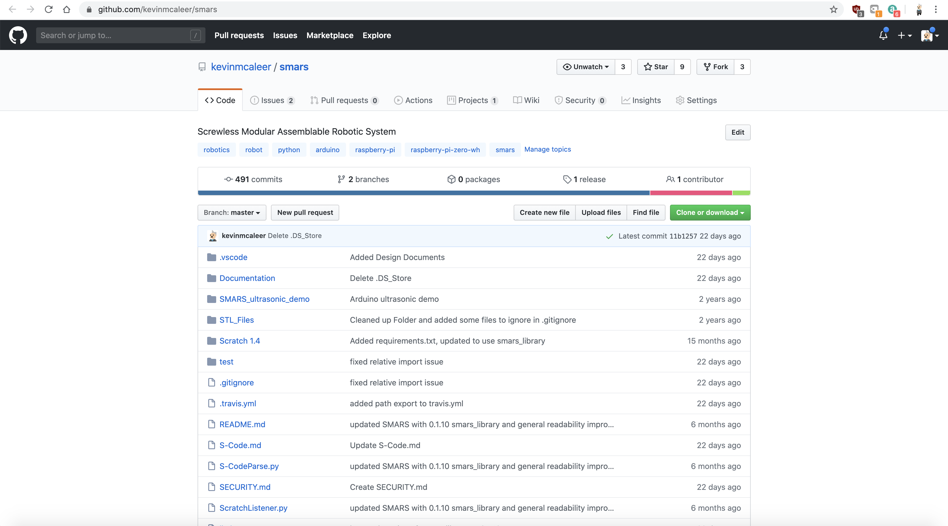Go to the Actions tab
The height and width of the screenshot is (526, 948).
pos(413,100)
